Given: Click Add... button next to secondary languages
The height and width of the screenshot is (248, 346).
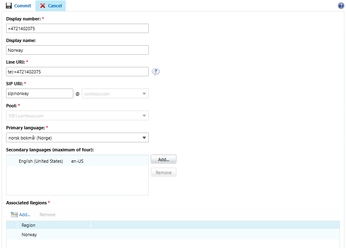Looking at the screenshot, I should click(x=163, y=159).
